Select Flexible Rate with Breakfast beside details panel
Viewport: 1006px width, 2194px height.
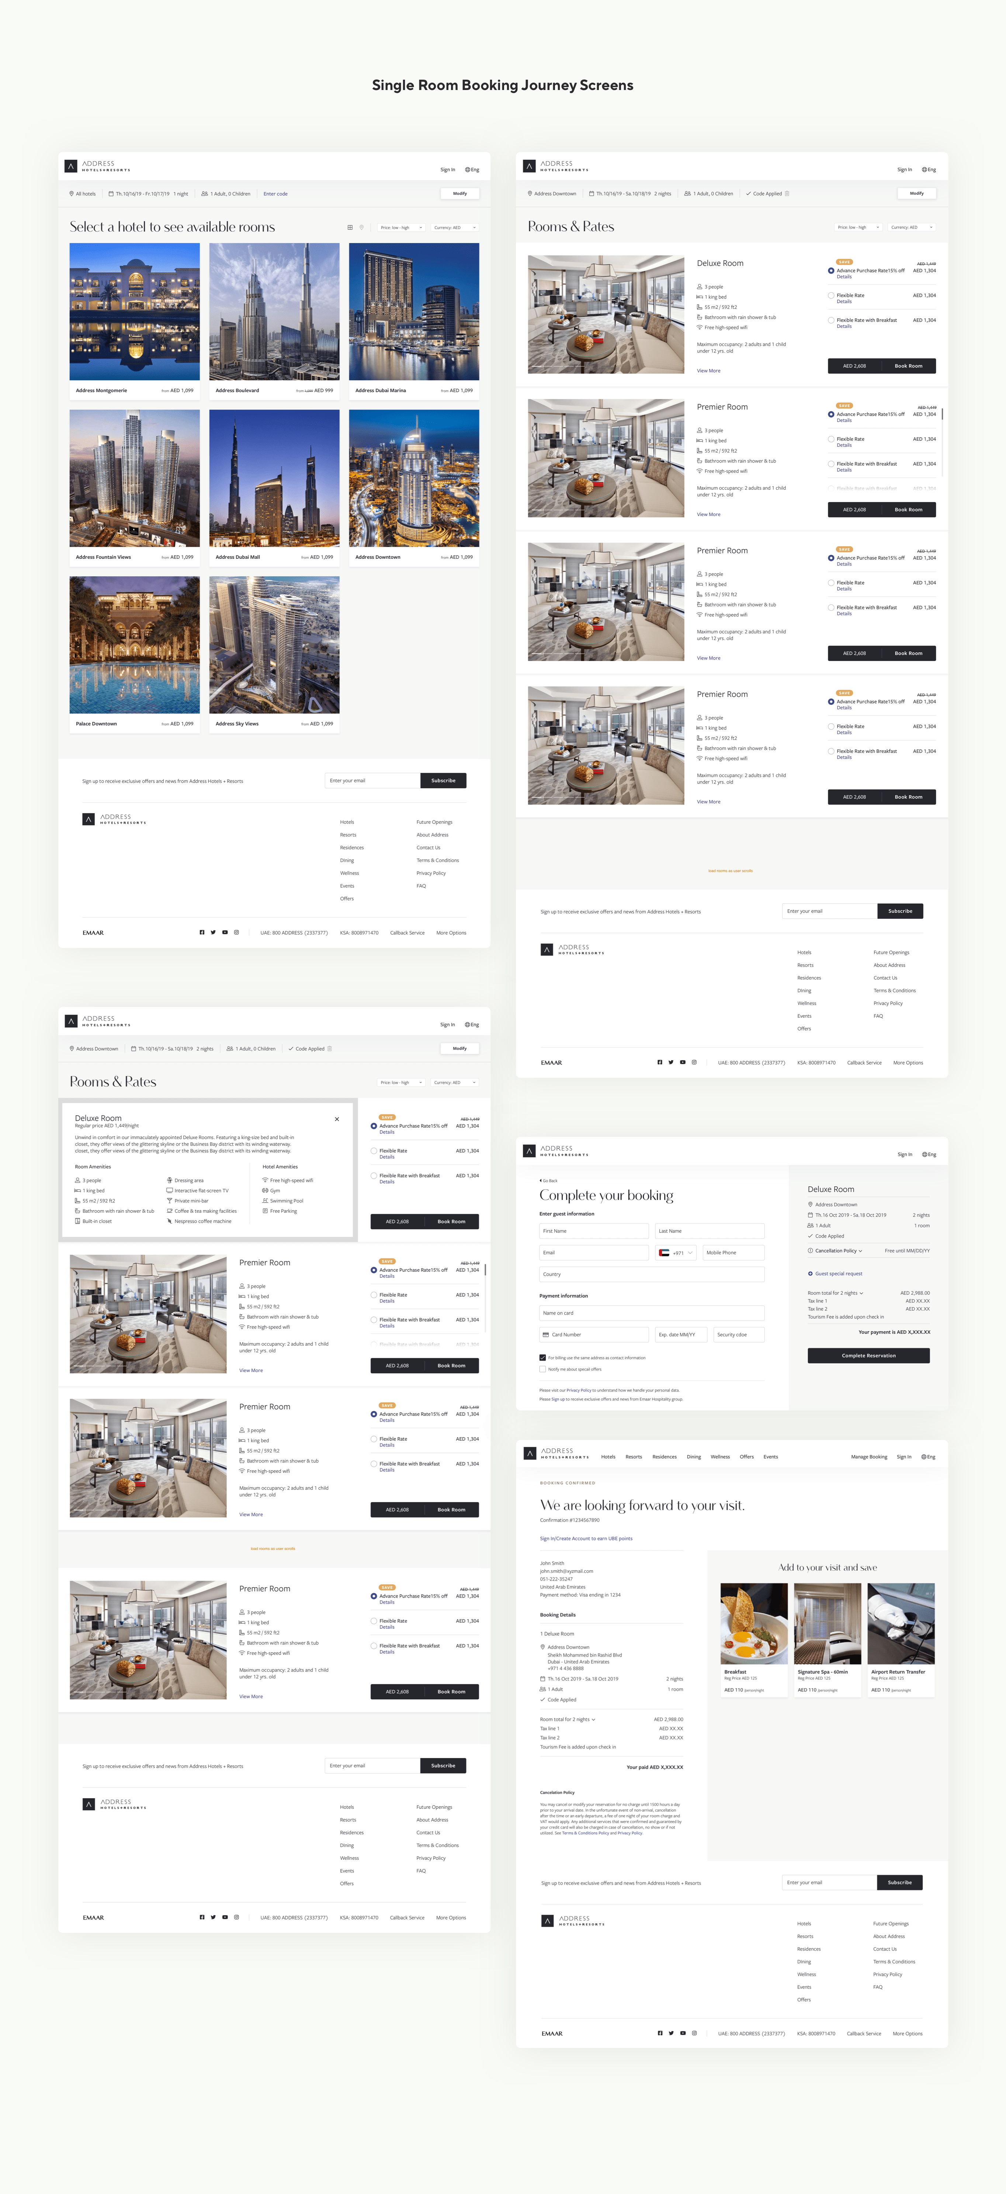374,1175
